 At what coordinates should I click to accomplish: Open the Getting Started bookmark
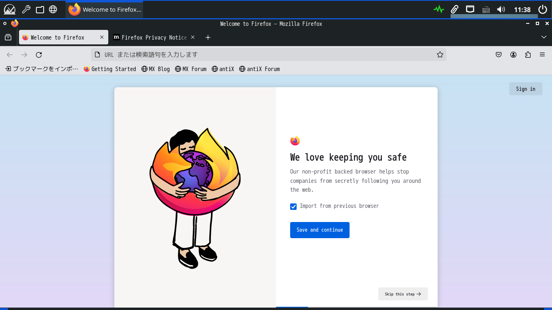click(110, 69)
